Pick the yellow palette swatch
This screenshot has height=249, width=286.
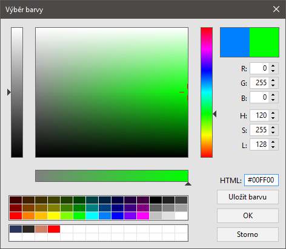pos(54,216)
